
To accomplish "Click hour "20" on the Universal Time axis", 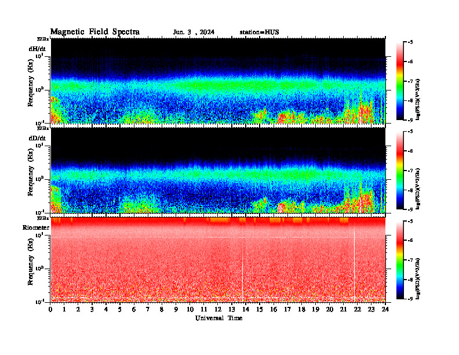I will point(330,310).
